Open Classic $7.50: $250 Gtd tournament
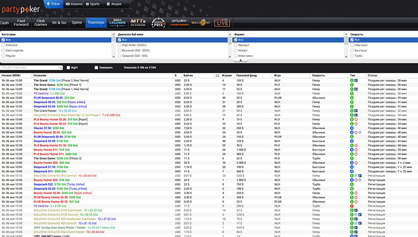The width and height of the screenshot is (418, 237). tap(49, 128)
